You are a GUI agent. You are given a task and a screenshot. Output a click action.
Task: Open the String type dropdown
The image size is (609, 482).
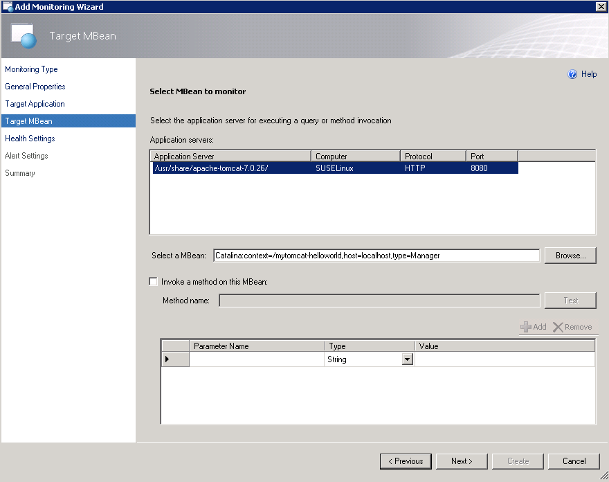click(x=407, y=359)
